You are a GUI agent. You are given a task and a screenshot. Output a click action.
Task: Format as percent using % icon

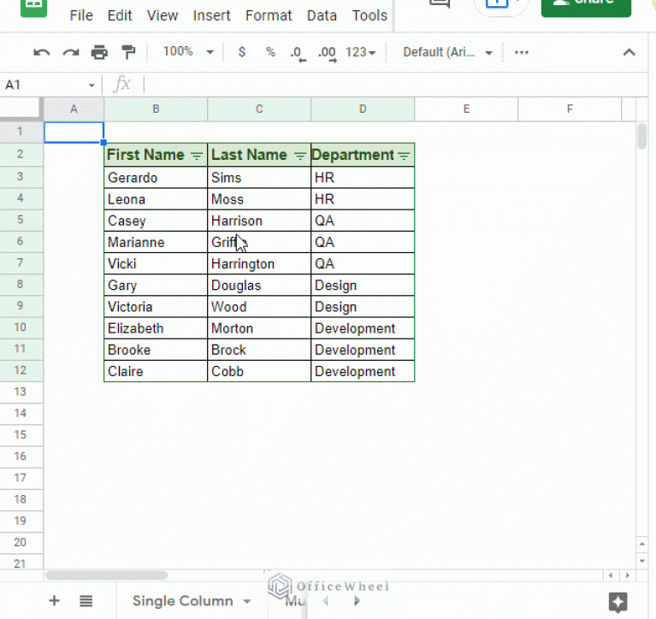270,52
